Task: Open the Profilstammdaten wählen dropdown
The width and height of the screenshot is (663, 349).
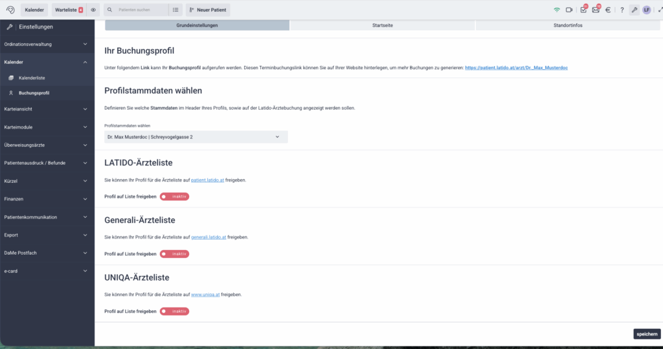Action: [x=196, y=137]
